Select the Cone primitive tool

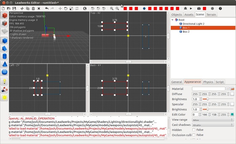coord(4,64)
